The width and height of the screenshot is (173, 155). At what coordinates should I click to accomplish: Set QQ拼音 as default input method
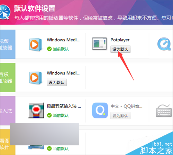pyautogui.click(x=120, y=116)
